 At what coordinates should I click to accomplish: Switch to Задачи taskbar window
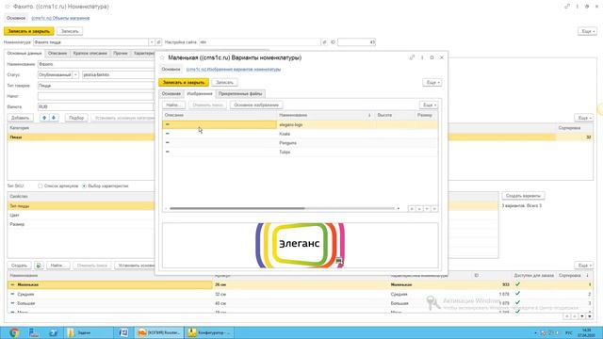pos(88,332)
